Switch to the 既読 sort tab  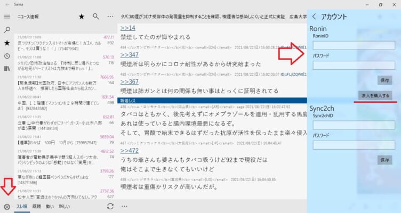click(x=36, y=207)
